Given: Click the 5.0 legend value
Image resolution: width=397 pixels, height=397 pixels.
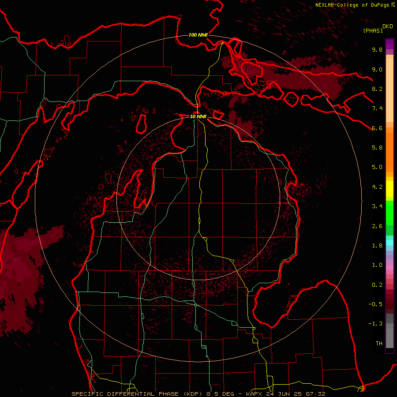Looking at the screenshot, I should [x=377, y=167].
